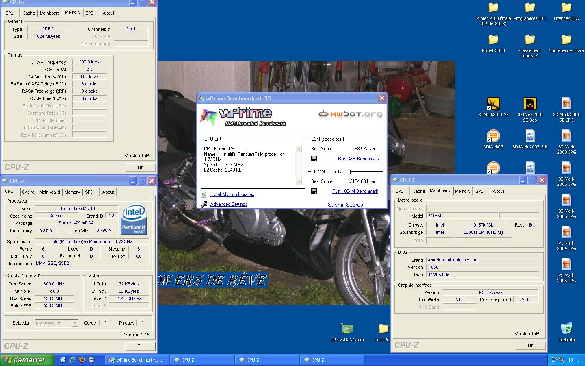
Task: Select the GPU-Z.0.2.4.exe desktop icon
Action: tap(347, 332)
